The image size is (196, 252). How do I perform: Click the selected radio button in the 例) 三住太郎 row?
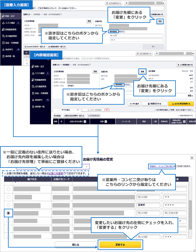click(x=8, y=213)
